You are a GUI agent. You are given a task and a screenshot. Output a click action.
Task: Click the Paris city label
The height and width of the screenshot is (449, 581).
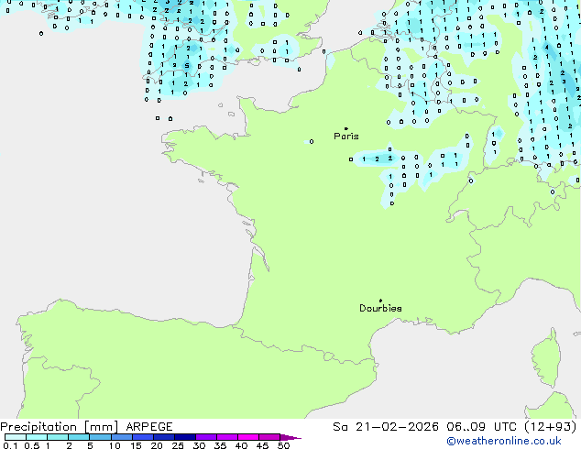click(346, 137)
